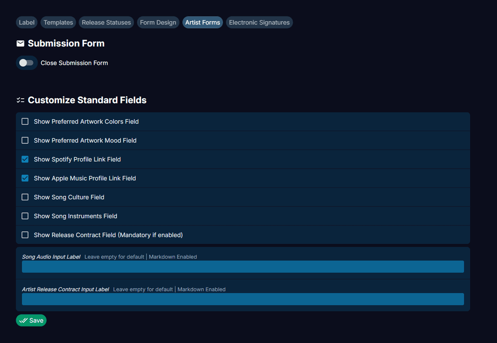
Task: Click the Song Audio Input Label field
Action: point(243,267)
